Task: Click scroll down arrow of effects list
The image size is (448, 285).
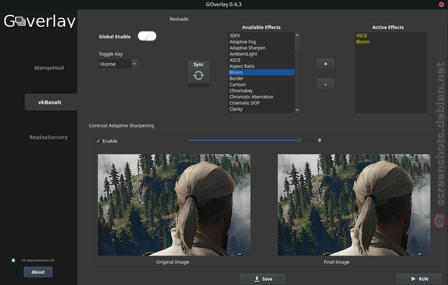Action: [x=297, y=110]
